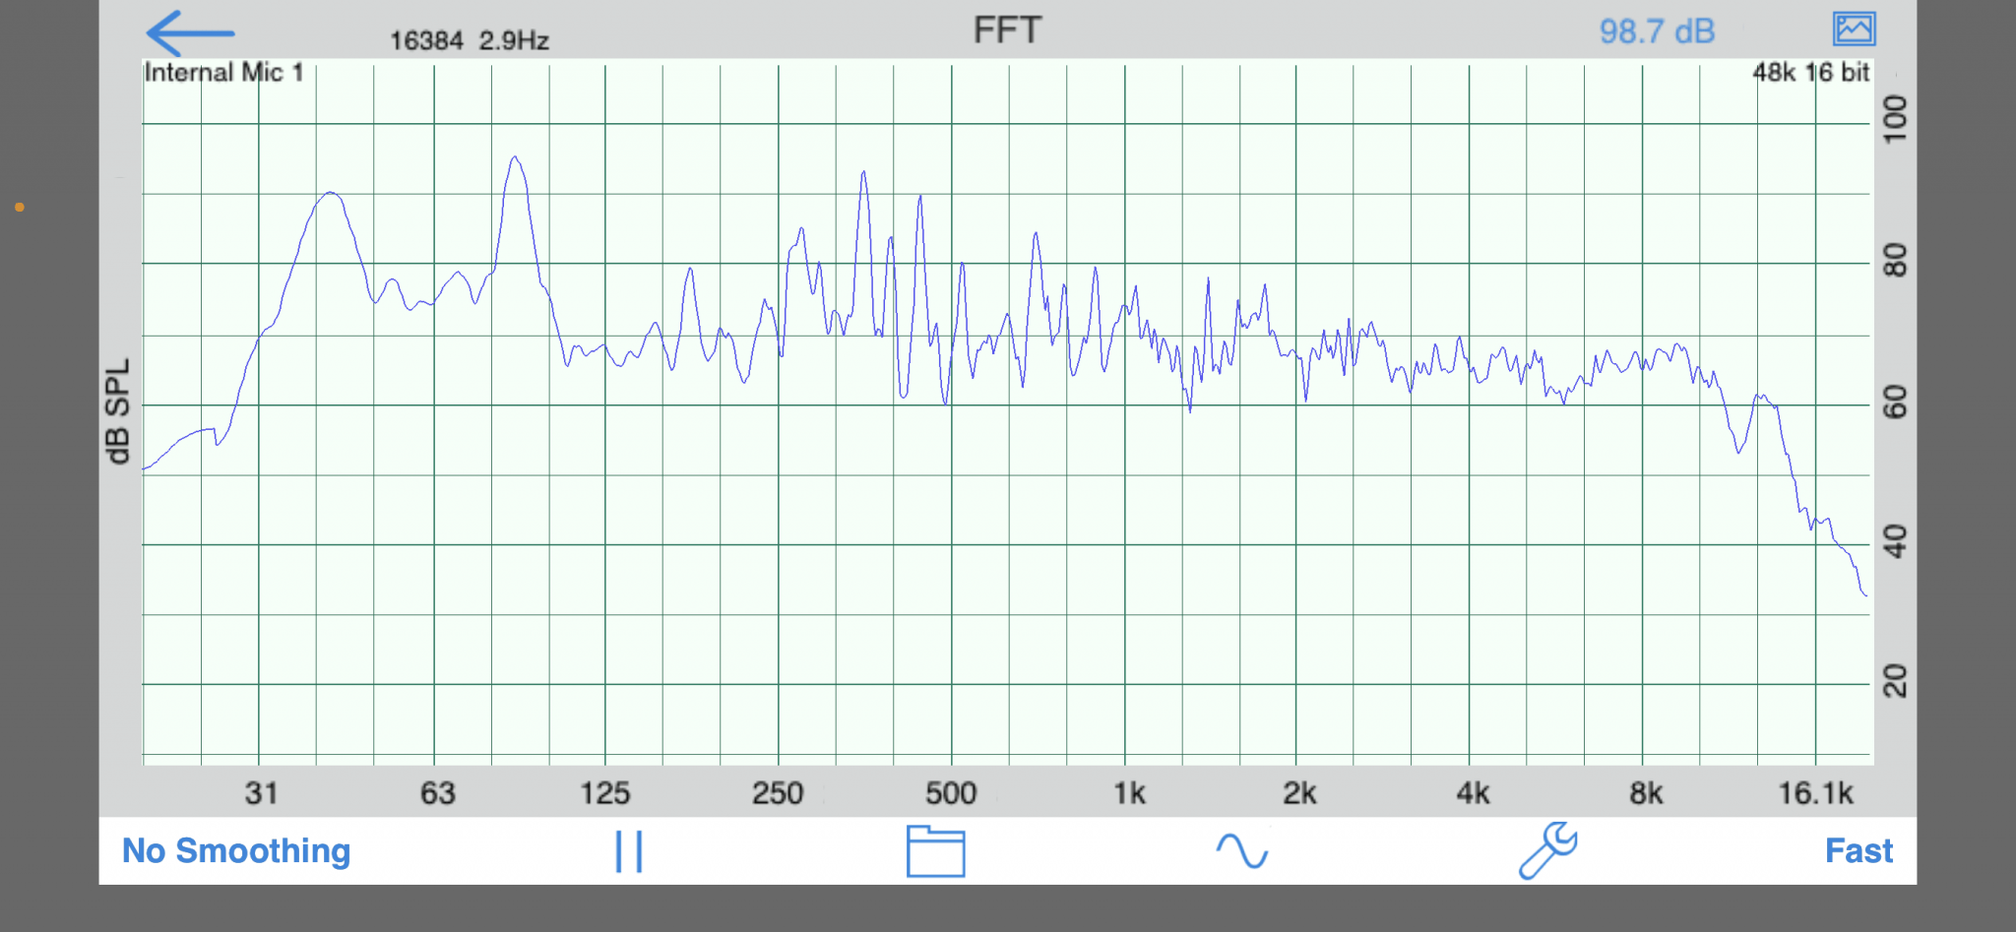Pause the FFT analysis
Viewport: 2016px width, 932px height.
[629, 851]
